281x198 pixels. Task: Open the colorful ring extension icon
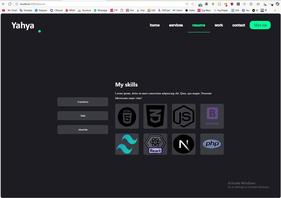click(207, 4)
